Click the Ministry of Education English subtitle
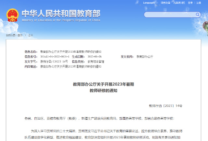Screen dimensions: 208x141 [x=61, y=20]
